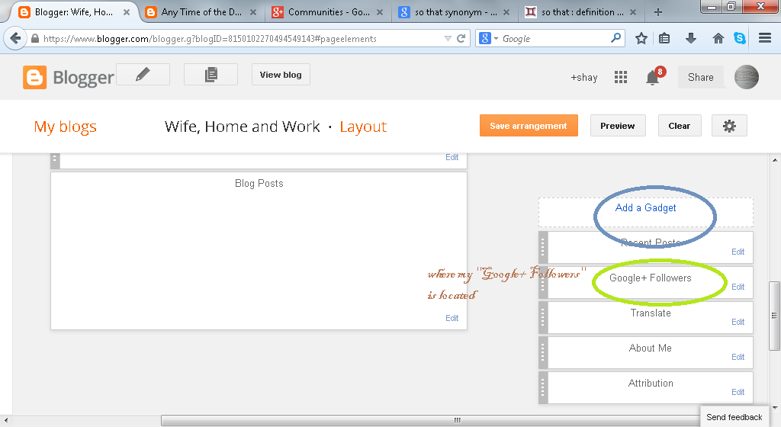781x427 pixels.
Task: Click the Blog Posts section label
Action: point(259,183)
